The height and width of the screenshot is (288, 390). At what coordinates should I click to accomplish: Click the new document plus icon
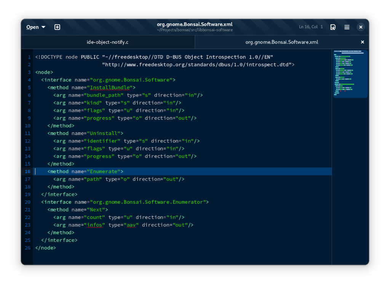57,27
